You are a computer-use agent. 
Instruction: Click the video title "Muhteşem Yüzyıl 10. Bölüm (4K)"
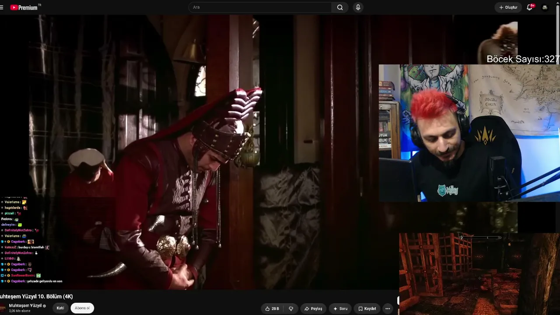coord(37,296)
